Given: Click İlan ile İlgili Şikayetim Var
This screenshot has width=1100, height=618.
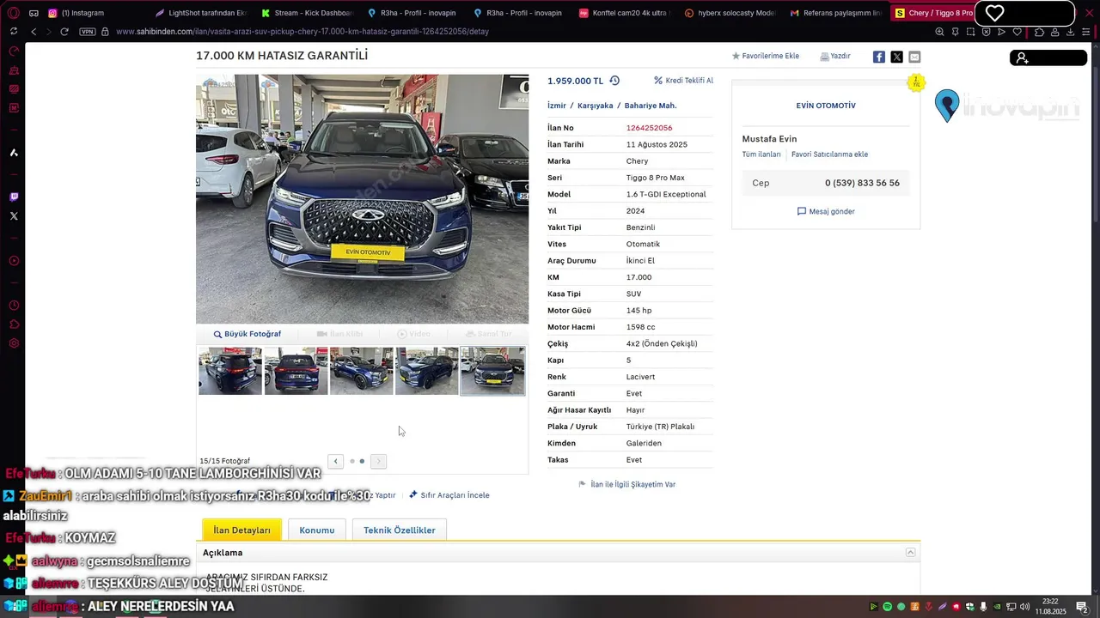Looking at the screenshot, I should click(x=626, y=484).
